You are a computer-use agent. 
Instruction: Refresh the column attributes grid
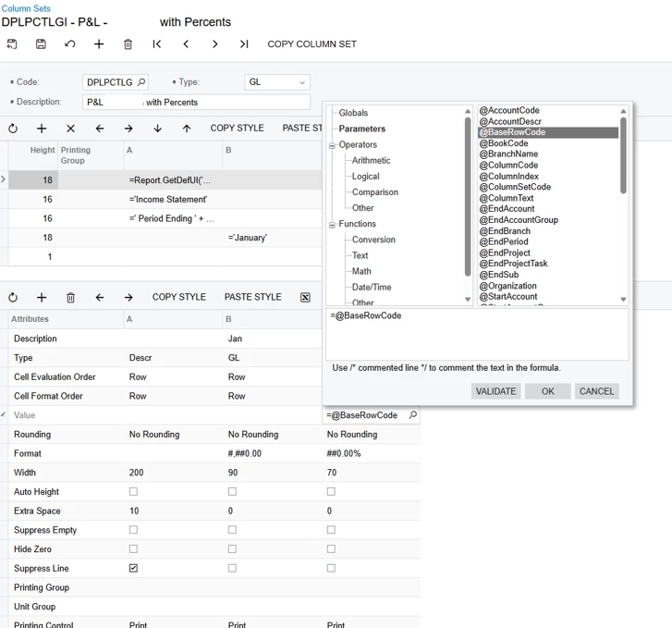click(13, 297)
